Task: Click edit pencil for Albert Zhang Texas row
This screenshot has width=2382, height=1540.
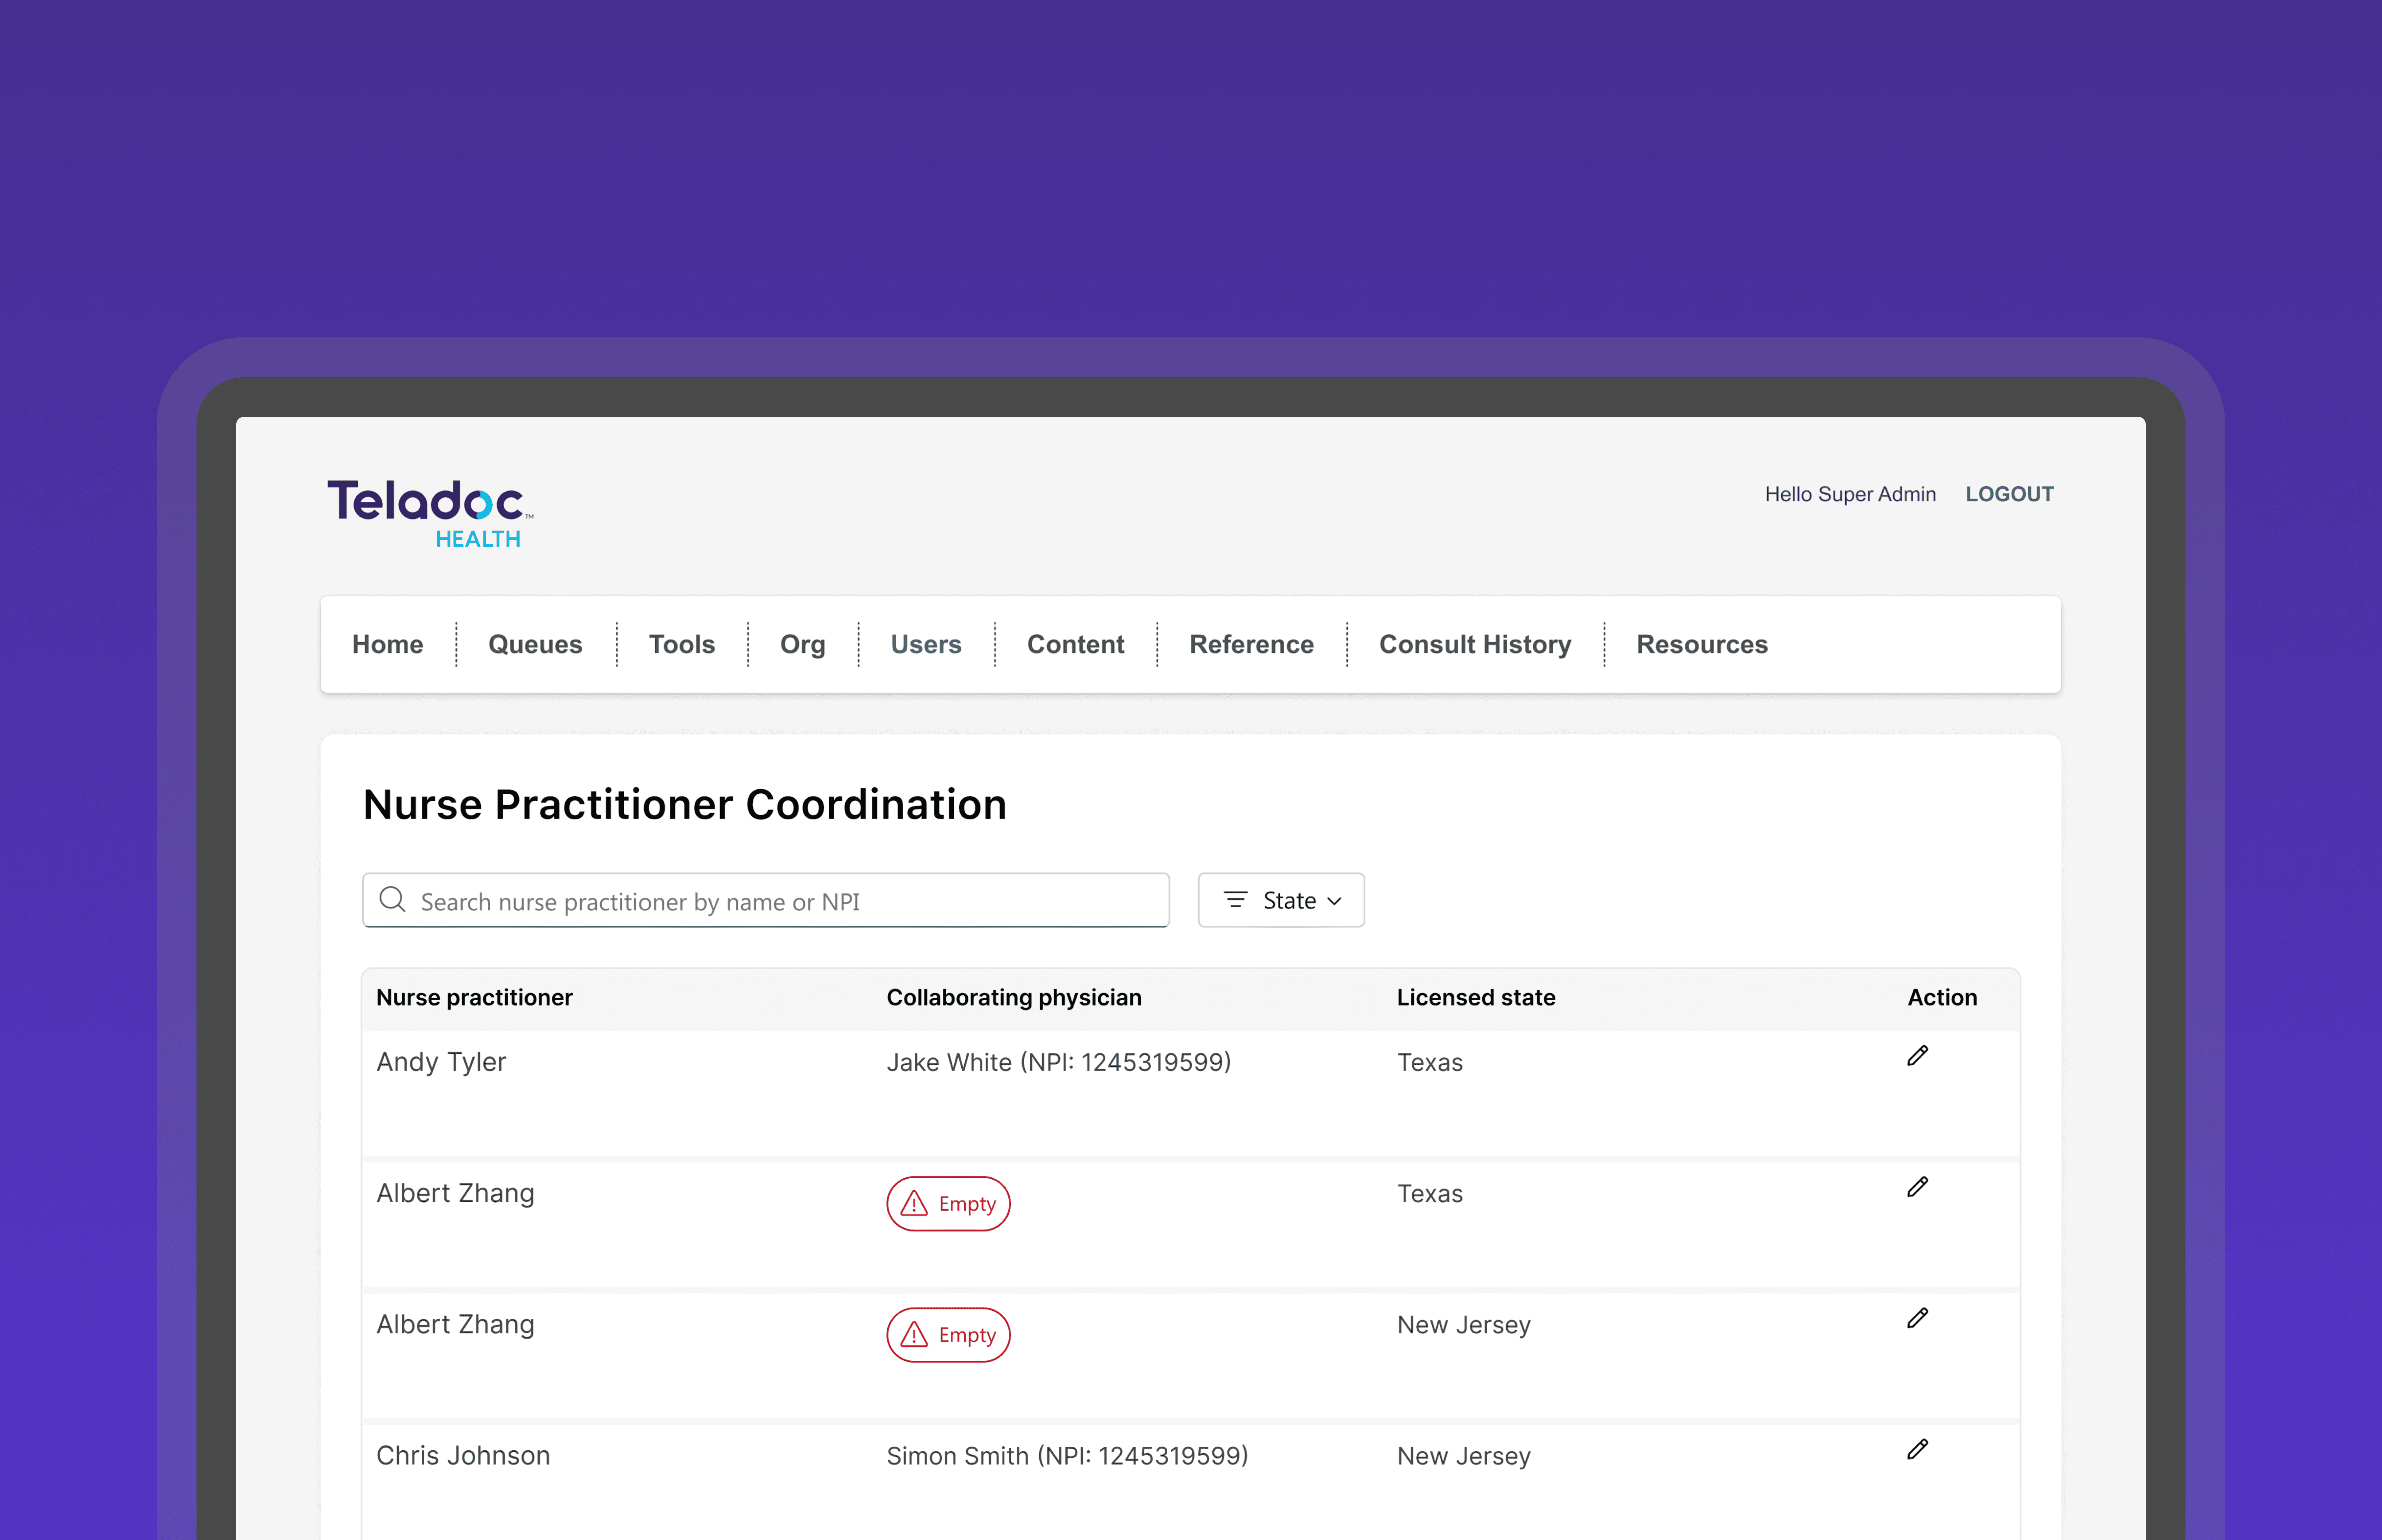Action: [1917, 1187]
